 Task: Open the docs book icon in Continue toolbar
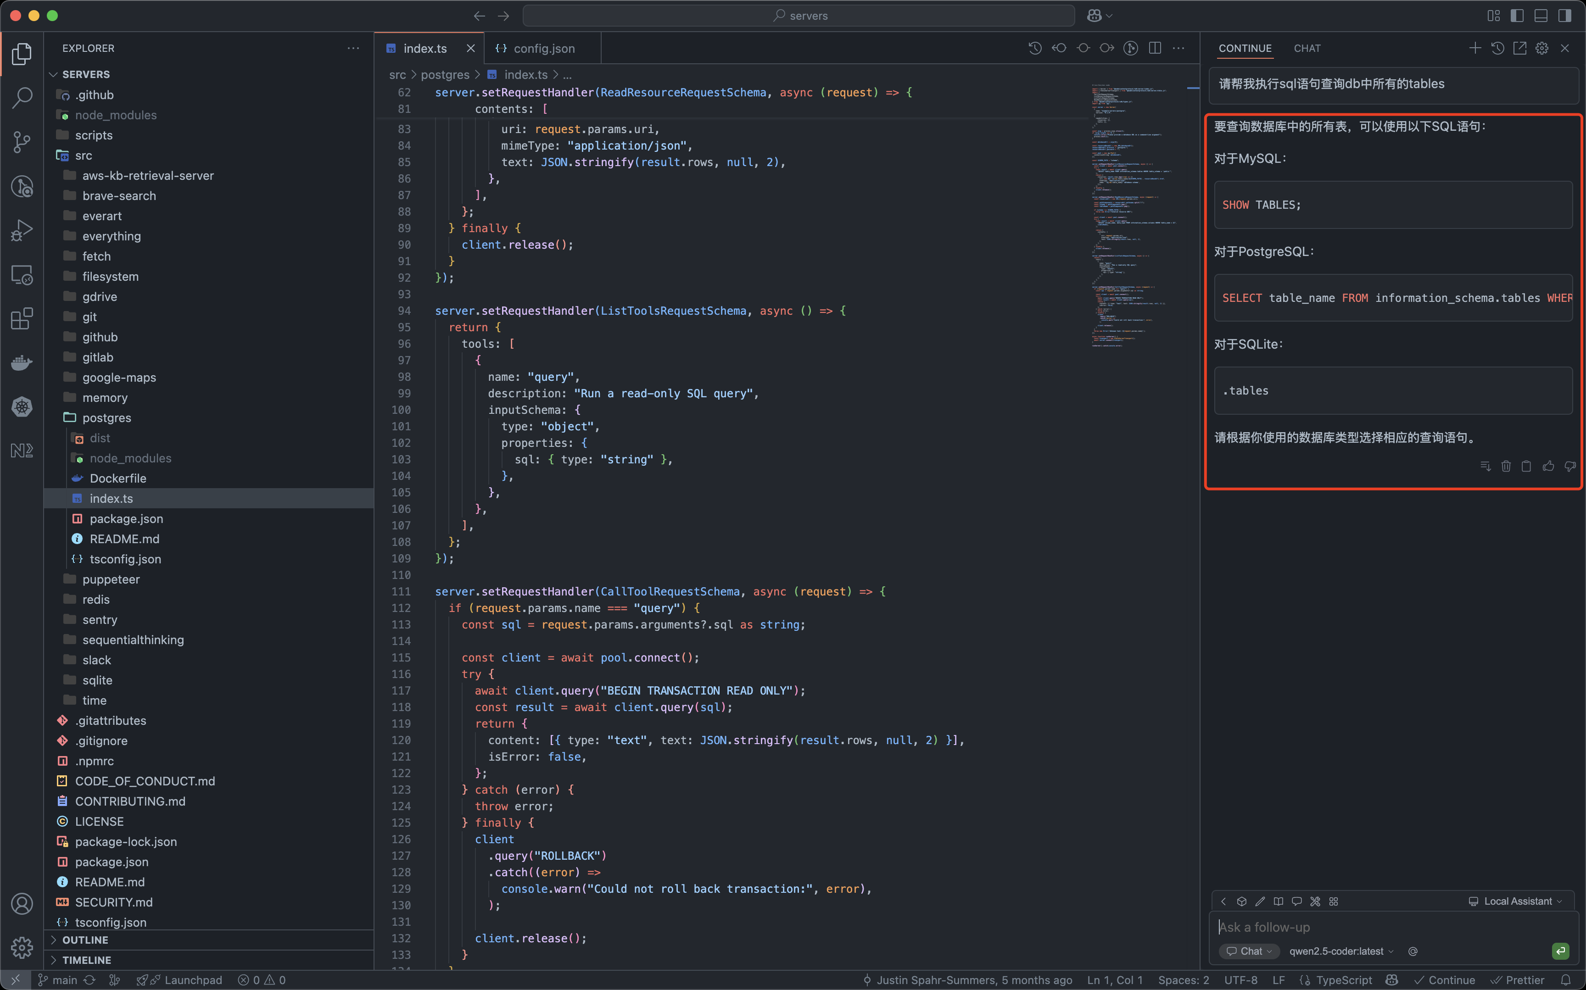tap(1278, 901)
